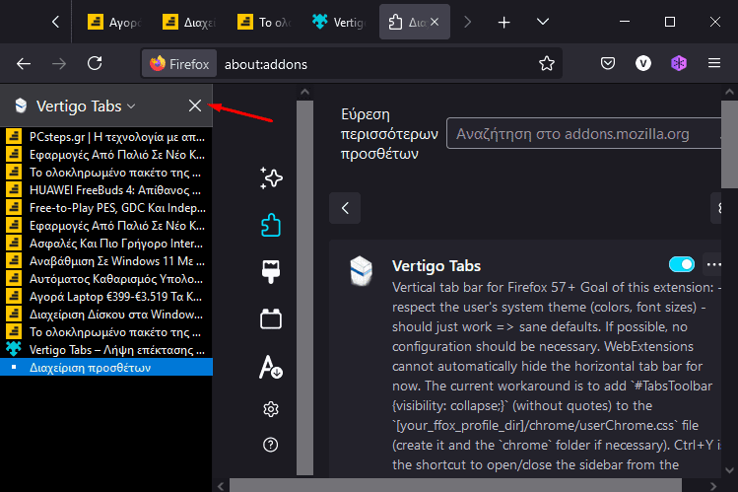Click category sidebar scrollbar up arrow
738x492 pixels.
click(x=305, y=92)
